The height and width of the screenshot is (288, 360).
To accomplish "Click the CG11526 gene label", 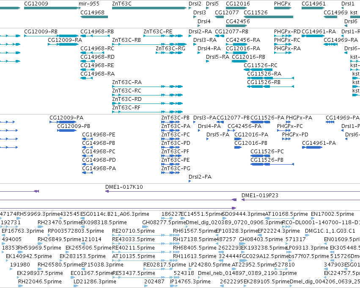I will coord(256,12).
